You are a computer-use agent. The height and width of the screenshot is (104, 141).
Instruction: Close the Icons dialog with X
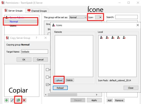138,25
